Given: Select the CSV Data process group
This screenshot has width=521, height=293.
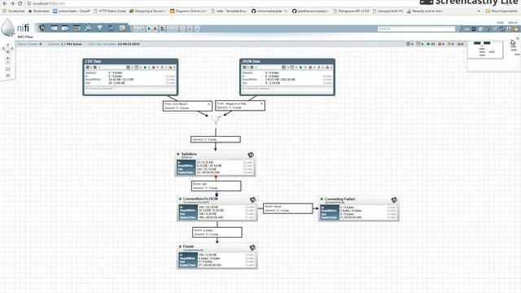Looking at the screenshot, I should [x=130, y=77].
